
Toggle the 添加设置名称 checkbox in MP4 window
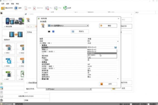27,83
